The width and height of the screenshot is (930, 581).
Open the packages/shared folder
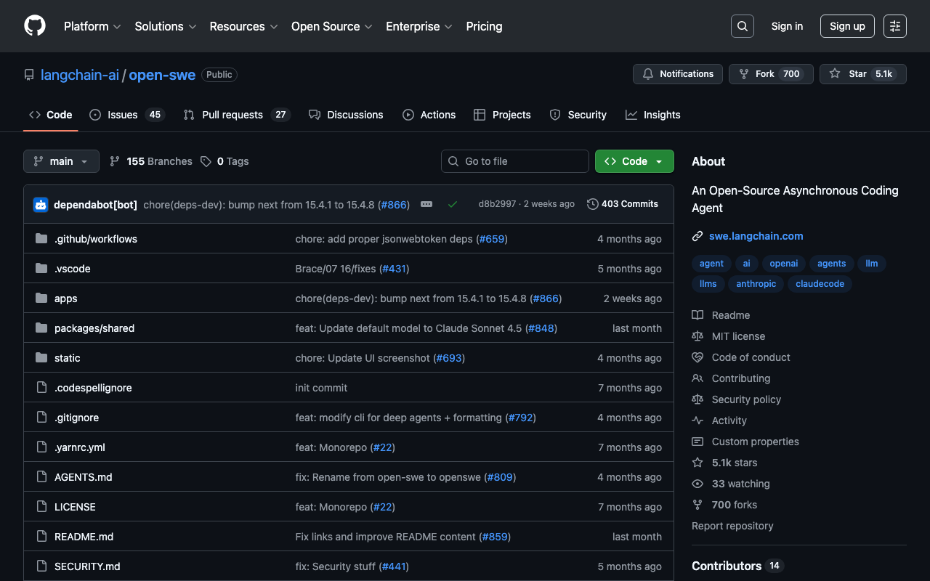[94, 328]
